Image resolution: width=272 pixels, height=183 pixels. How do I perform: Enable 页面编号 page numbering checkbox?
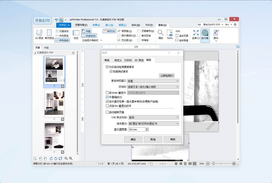[139, 31]
